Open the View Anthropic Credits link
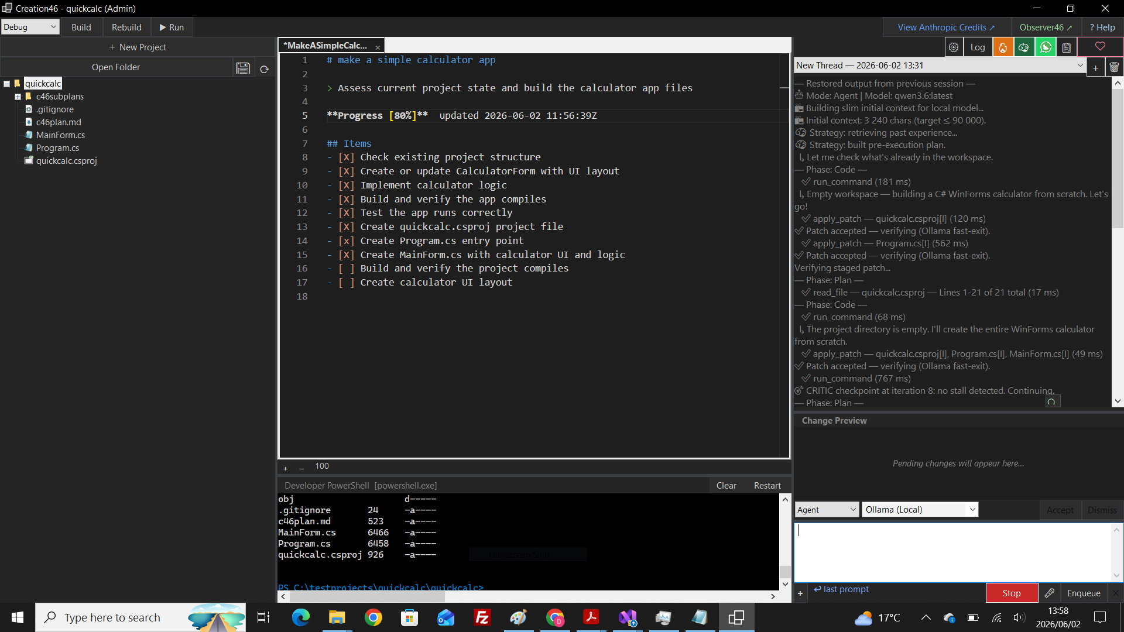The height and width of the screenshot is (632, 1124). pos(946,27)
